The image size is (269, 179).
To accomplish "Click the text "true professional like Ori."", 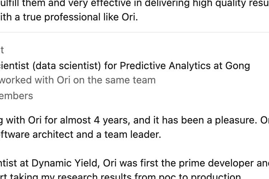I will (80, 17).
